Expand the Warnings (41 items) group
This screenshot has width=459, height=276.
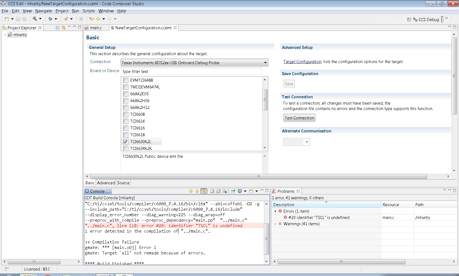(275, 224)
